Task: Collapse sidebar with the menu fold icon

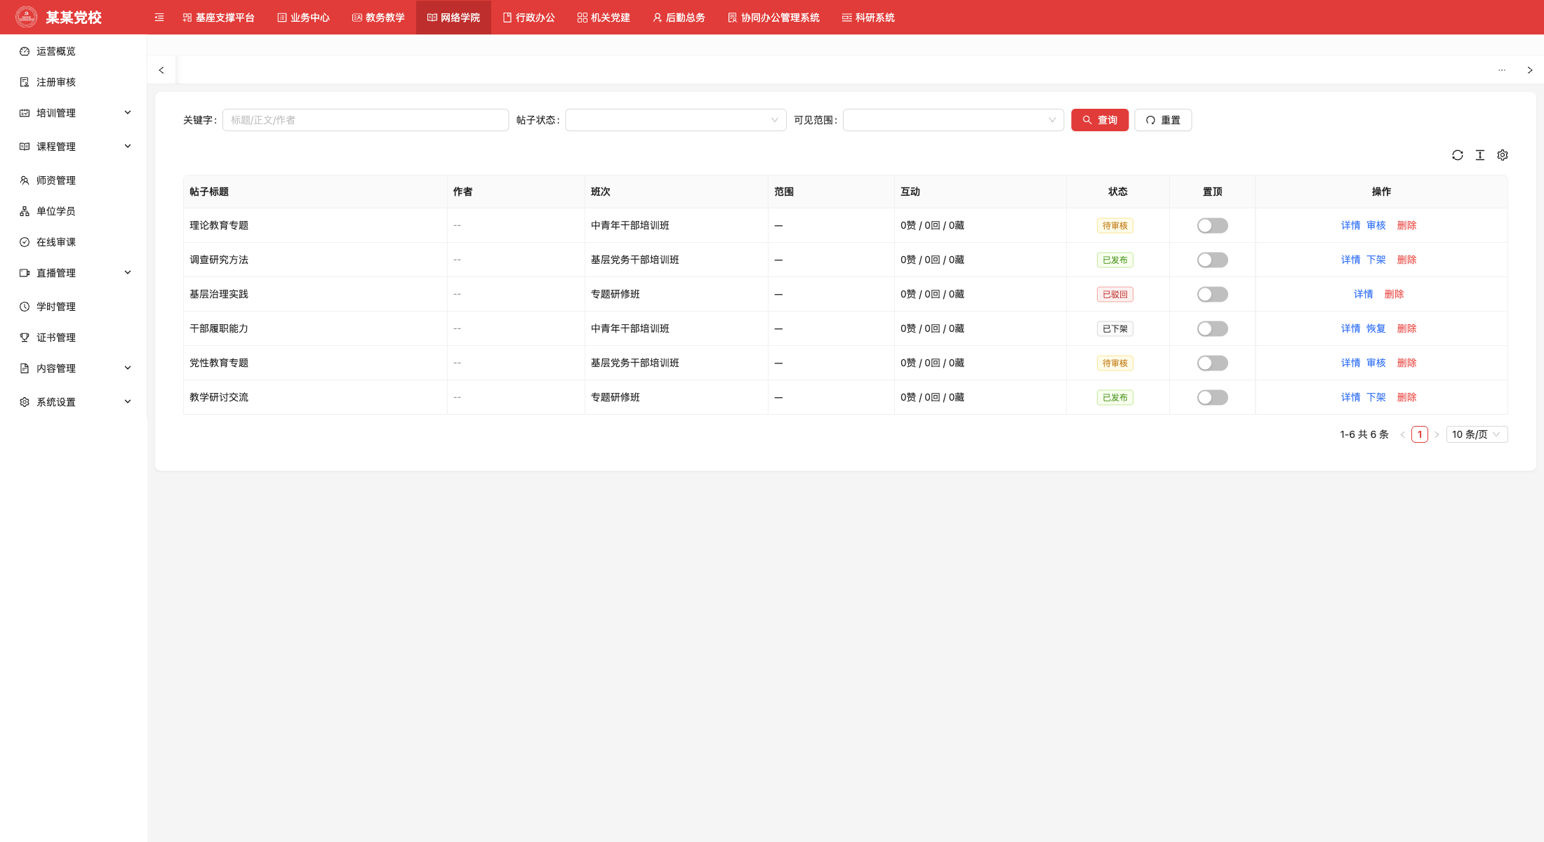Action: click(159, 18)
